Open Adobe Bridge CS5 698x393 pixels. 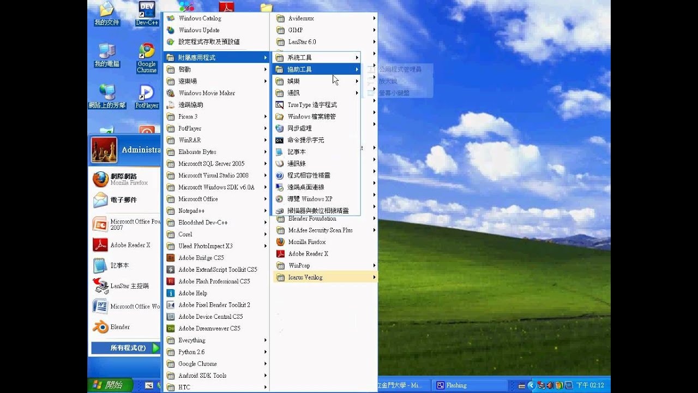[x=216, y=258]
